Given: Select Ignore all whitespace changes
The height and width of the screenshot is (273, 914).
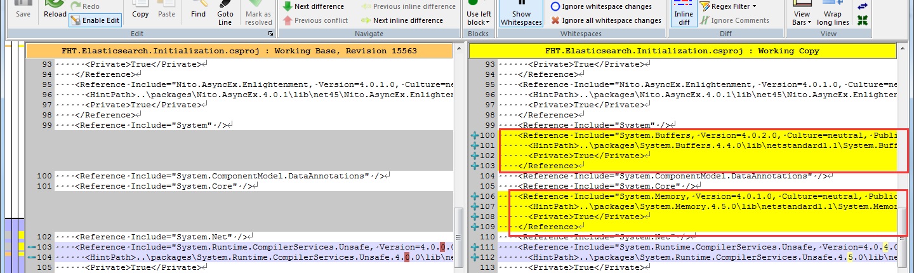Looking at the screenshot, I should pos(606,20).
